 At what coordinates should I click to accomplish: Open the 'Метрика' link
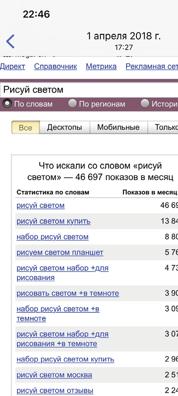pyautogui.click(x=101, y=67)
